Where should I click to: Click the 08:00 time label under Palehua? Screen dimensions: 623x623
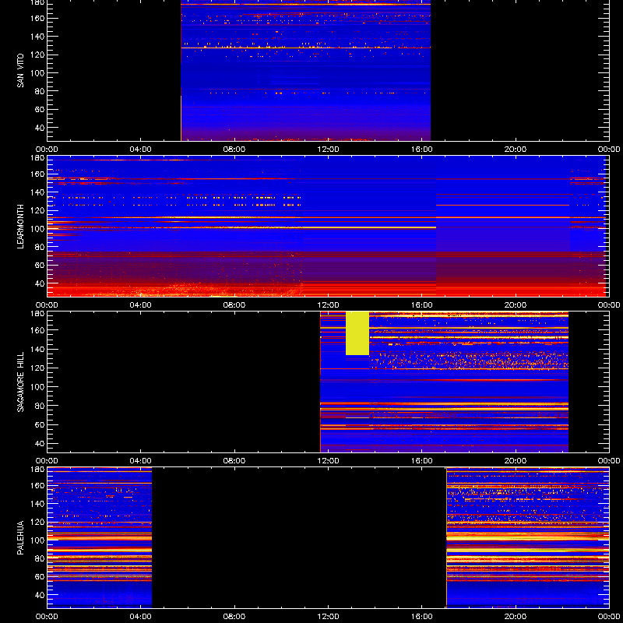point(234,617)
